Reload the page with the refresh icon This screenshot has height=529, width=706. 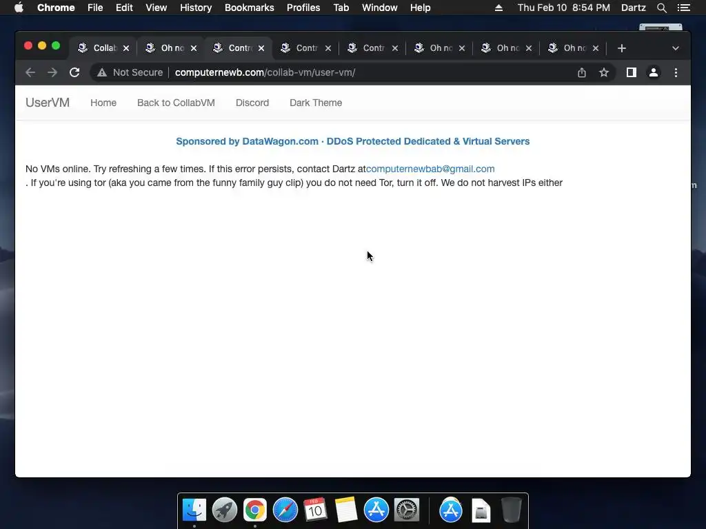74,72
